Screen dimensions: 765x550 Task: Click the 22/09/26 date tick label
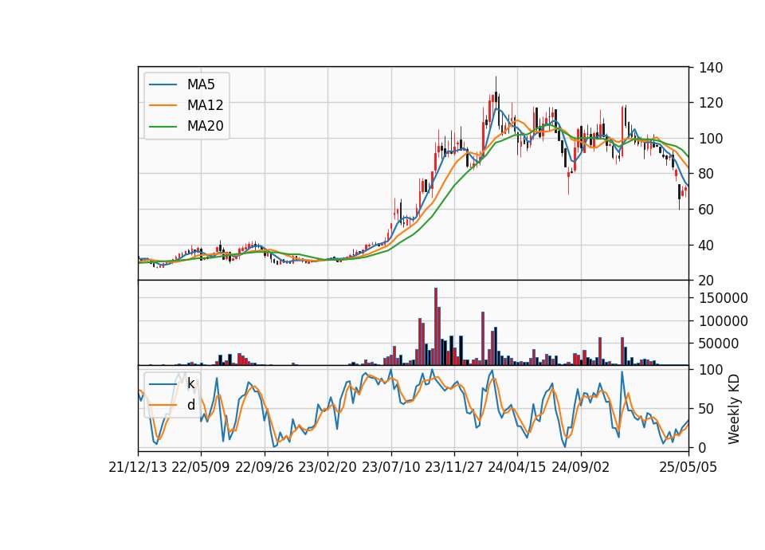point(265,467)
